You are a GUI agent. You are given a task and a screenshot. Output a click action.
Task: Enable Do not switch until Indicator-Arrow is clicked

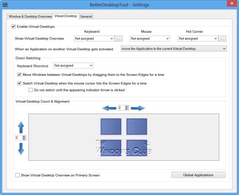tap(31, 90)
